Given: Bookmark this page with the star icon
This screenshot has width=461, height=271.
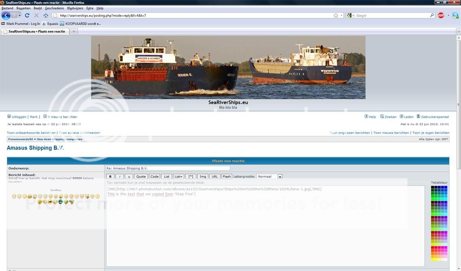Looking at the screenshot, I should point(335,15).
